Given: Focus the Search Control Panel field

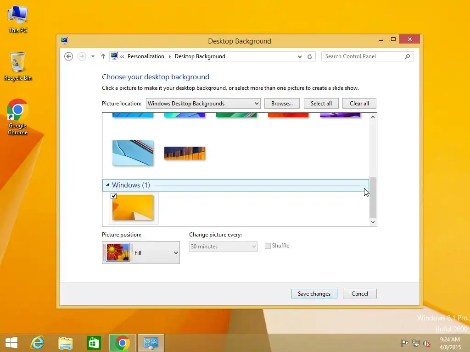Looking at the screenshot, I should point(367,56).
